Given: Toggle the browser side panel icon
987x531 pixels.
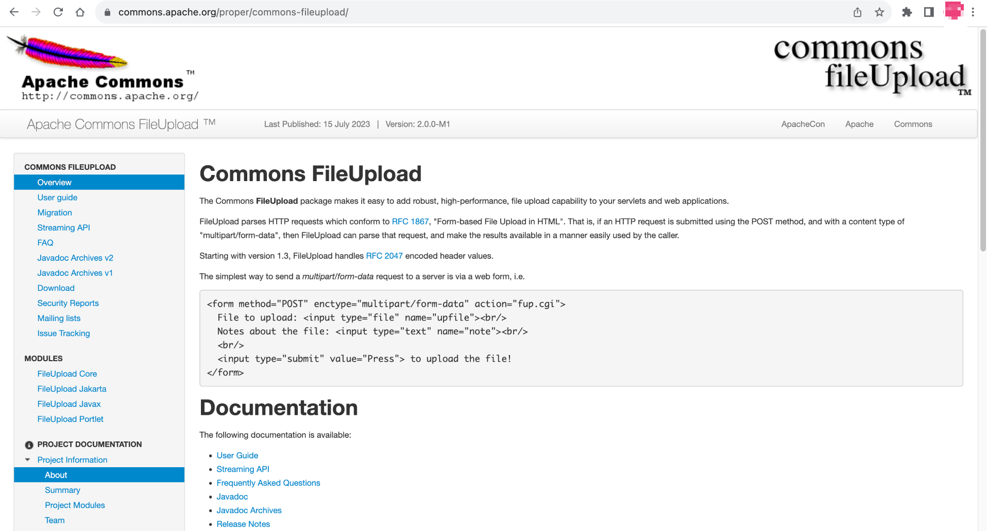Looking at the screenshot, I should 929,12.
